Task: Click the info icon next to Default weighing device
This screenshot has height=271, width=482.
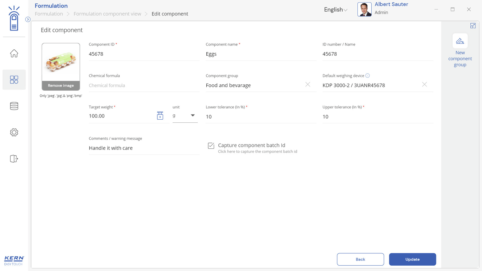Action: click(x=368, y=76)
